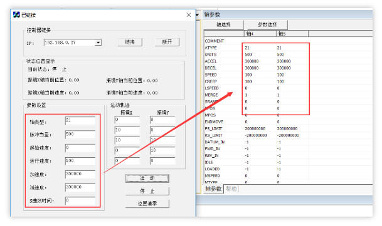Click 轴5 ATYPE value 21
This screenshot has width=382, height=226.
click(x=279, y=48)
